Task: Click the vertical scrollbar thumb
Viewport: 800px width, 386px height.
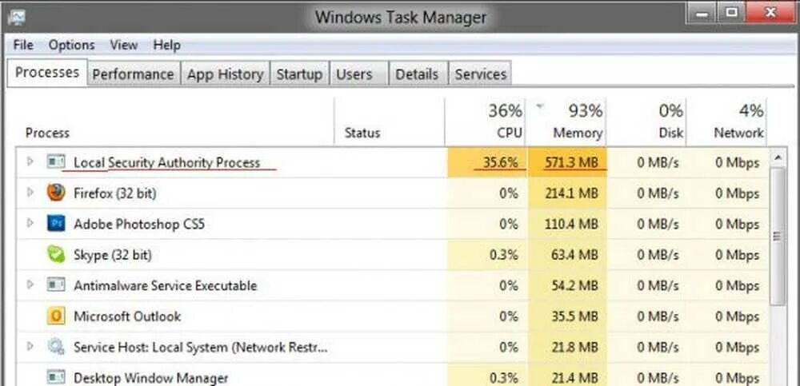Action: (776, 236)
